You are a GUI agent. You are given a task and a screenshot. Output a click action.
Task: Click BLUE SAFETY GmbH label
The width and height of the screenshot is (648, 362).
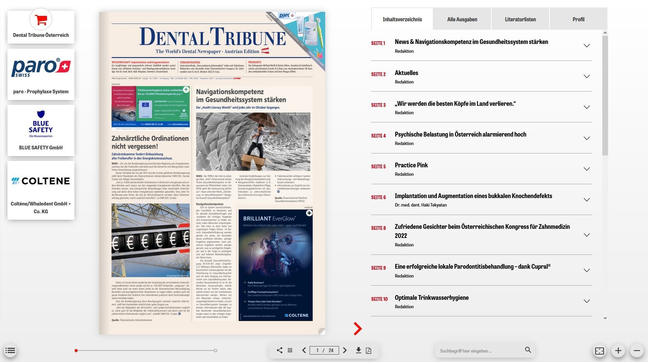[41, 148]
